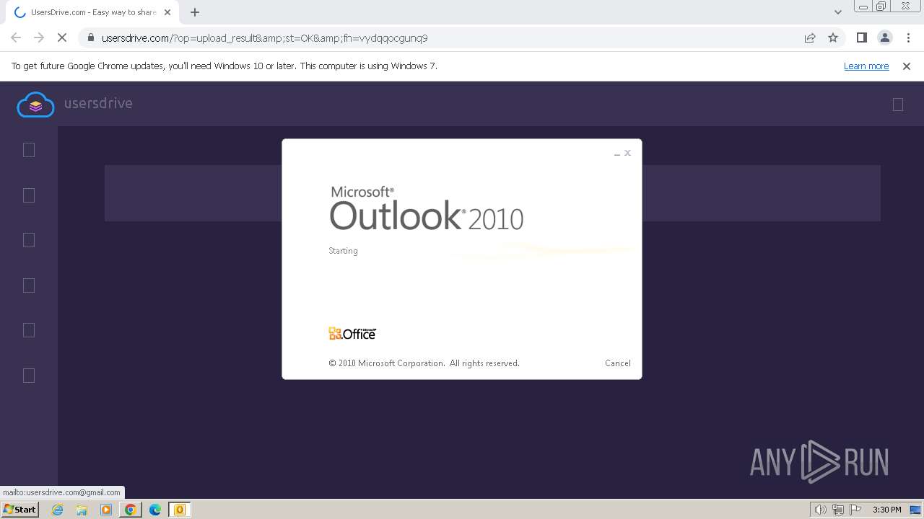Screen dimensions: 924x519
Task: Toggle Chrome side panel
Action: click(861, 38)
